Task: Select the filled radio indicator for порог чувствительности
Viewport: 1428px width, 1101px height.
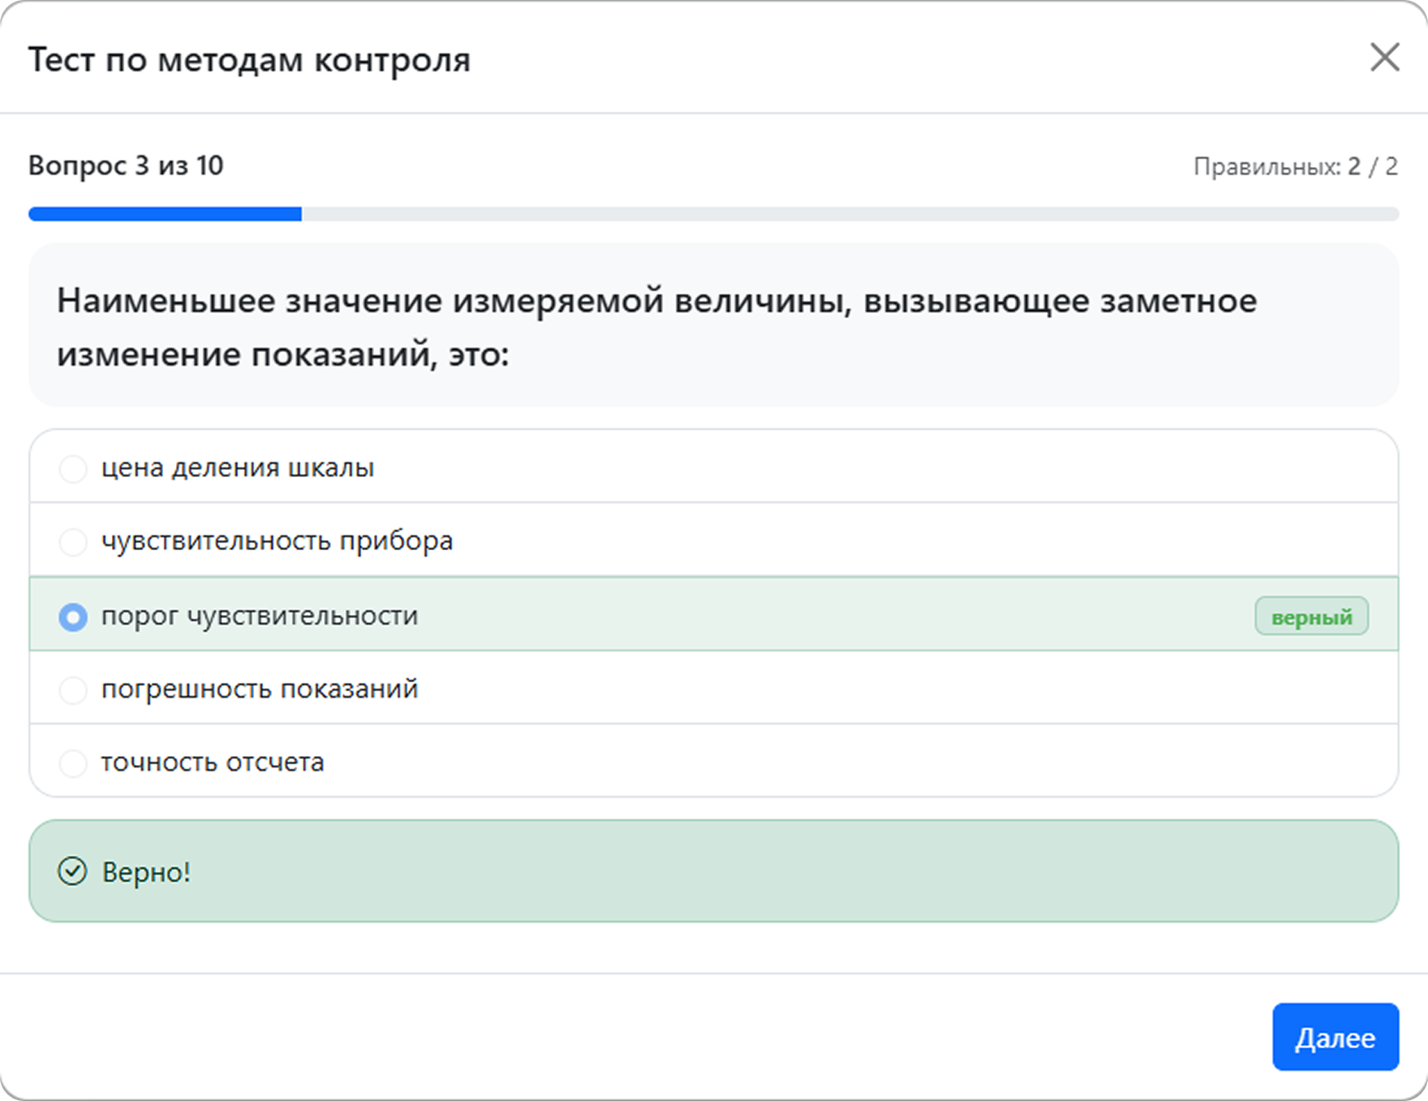Action: coord(74,617)
